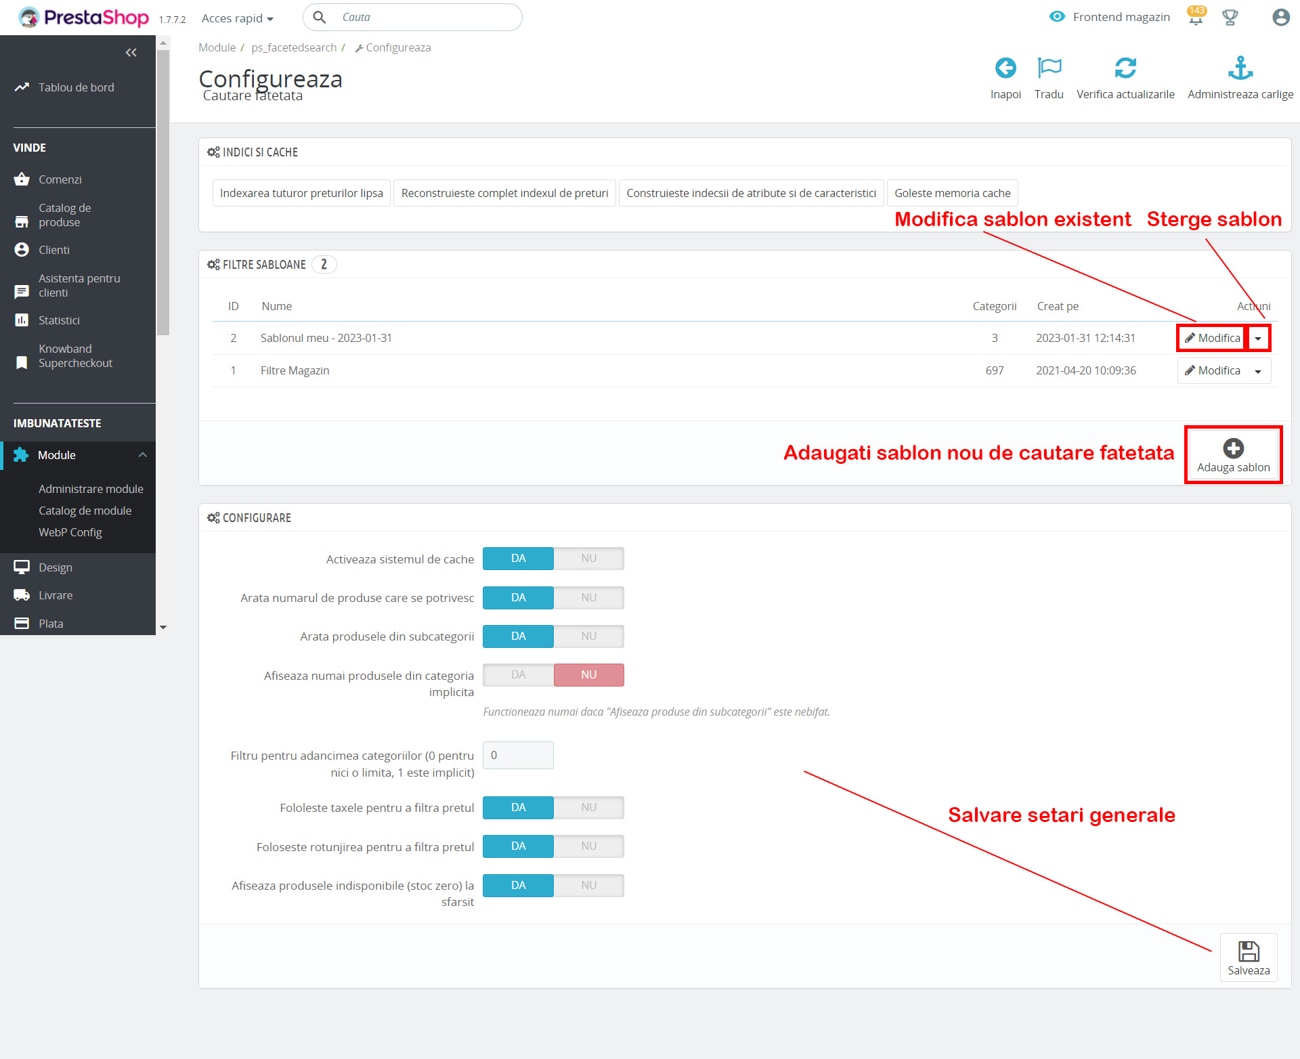Open Acces rapid dropdown
The image size is (1300, 1059).
237,18
